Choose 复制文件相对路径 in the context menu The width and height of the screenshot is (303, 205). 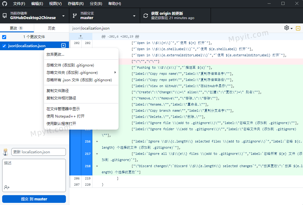click(81, 98)
